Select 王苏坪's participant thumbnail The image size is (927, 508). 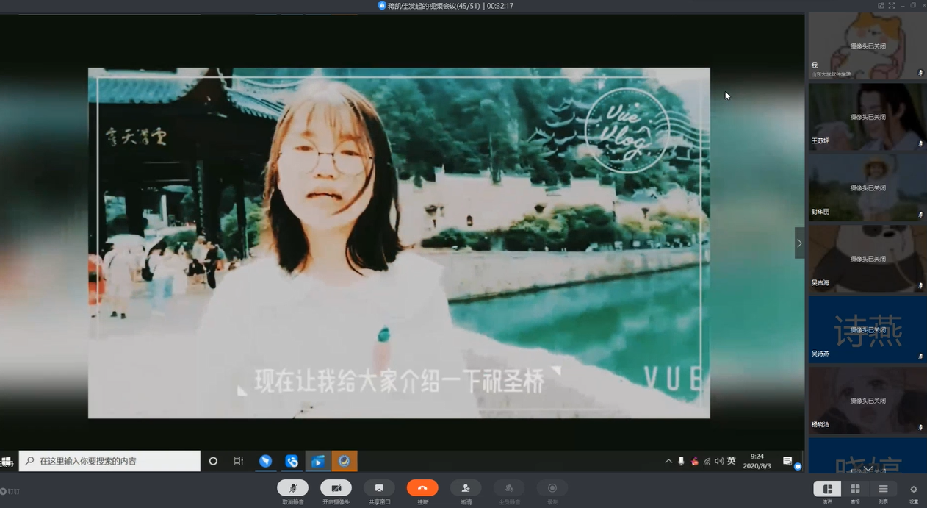point(867,117)
